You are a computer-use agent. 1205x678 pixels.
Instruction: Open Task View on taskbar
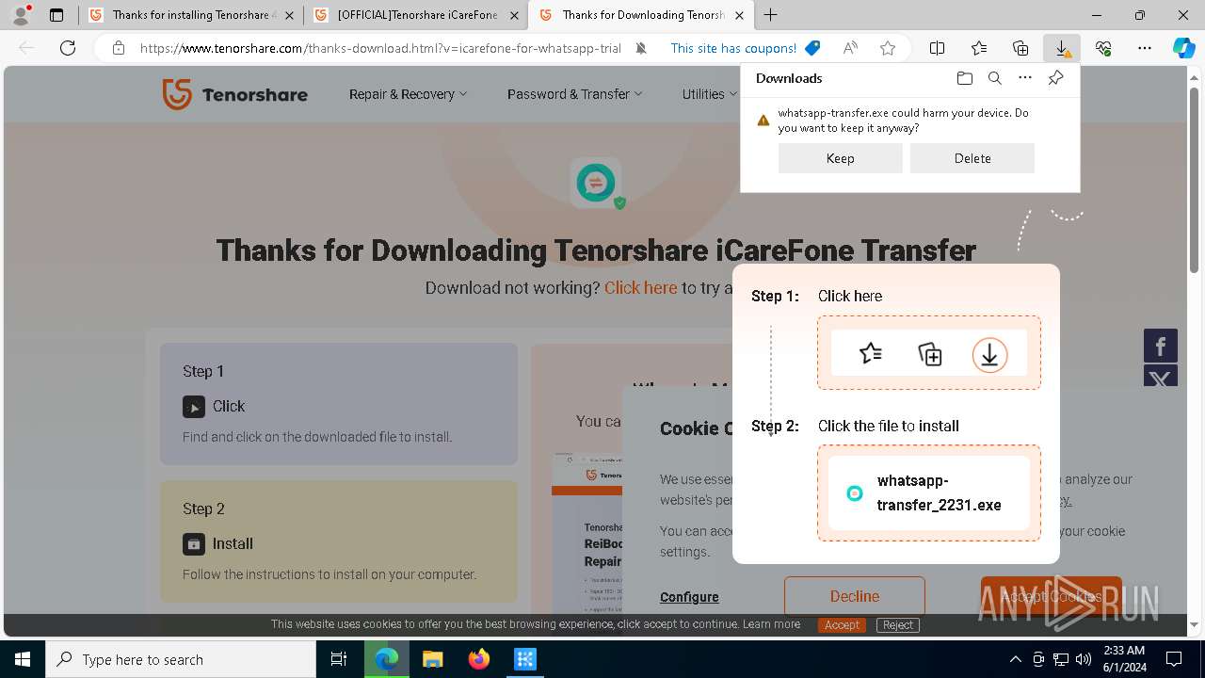[340, 659]
